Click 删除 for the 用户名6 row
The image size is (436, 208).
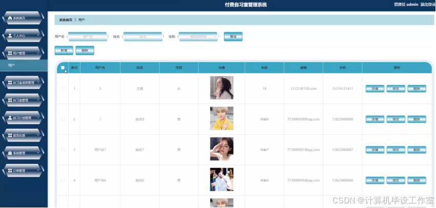click(417, 180)
